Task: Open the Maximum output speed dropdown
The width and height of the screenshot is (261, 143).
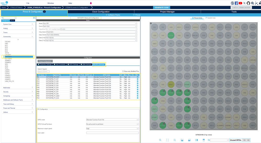Action: (112, 129)
